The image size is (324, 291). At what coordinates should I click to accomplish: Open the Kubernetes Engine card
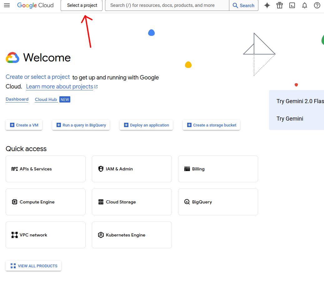132,235
